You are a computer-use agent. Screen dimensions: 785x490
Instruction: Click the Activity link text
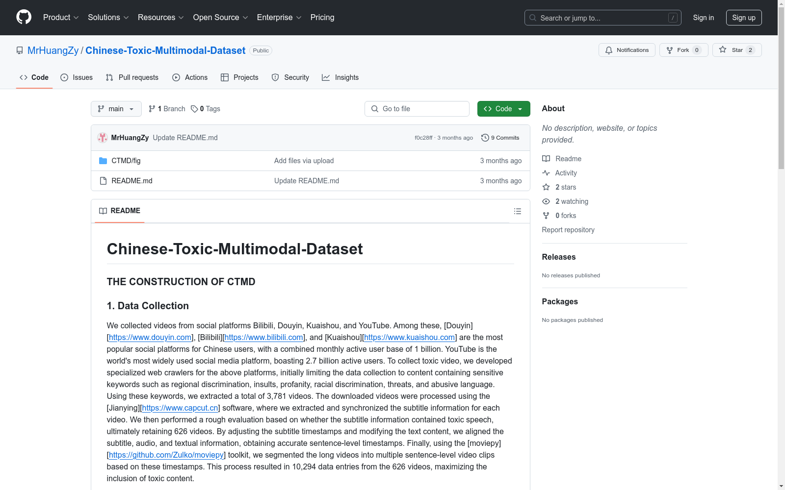(x=566, y=173)
